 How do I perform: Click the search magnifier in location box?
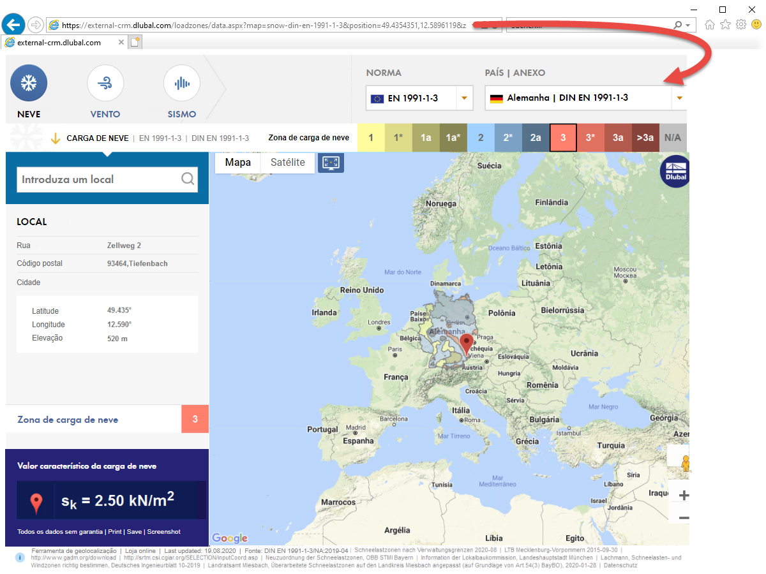tap(188, 179)
